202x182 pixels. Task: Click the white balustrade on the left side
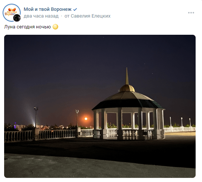click(x=18, y=136)
